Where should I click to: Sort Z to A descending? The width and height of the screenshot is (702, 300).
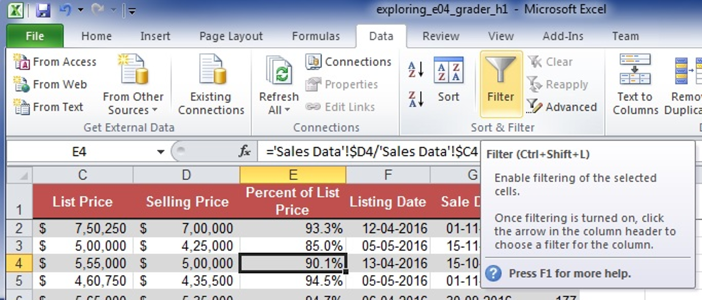tap(416, 99)
